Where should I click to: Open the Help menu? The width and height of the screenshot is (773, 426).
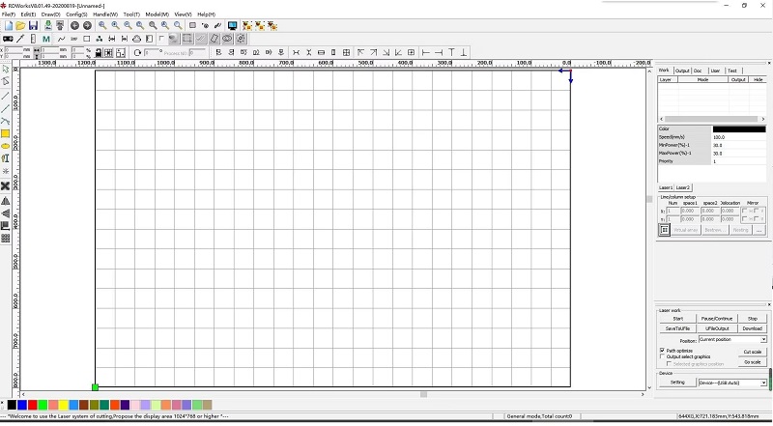pos(206,14)
